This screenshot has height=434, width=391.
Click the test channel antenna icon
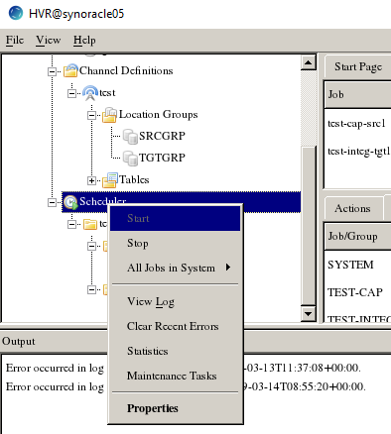90,93
